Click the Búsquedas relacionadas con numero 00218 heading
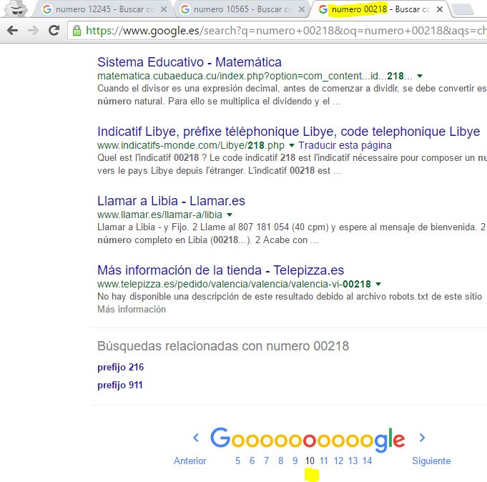 click(x=223, y=346)
